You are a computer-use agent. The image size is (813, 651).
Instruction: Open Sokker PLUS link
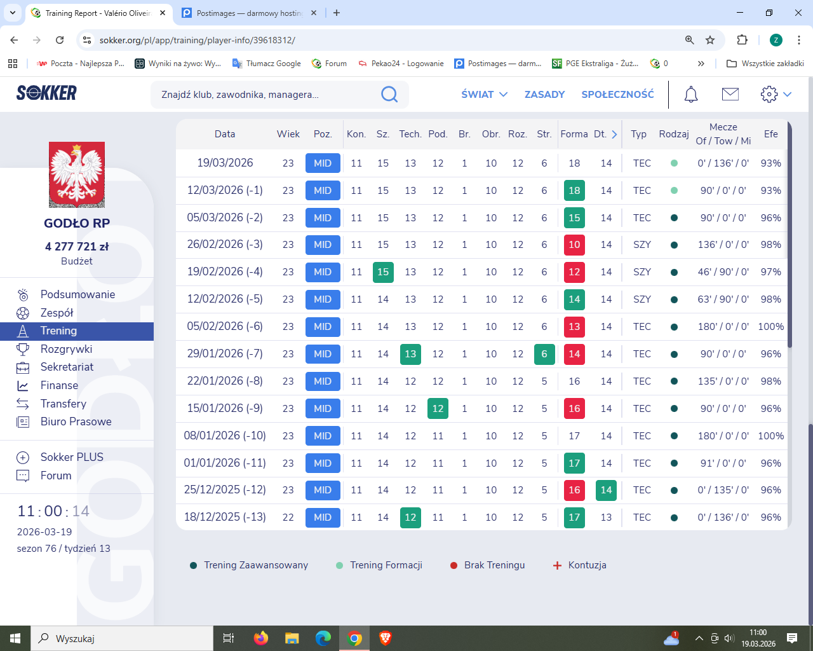(x=72, y=457)
